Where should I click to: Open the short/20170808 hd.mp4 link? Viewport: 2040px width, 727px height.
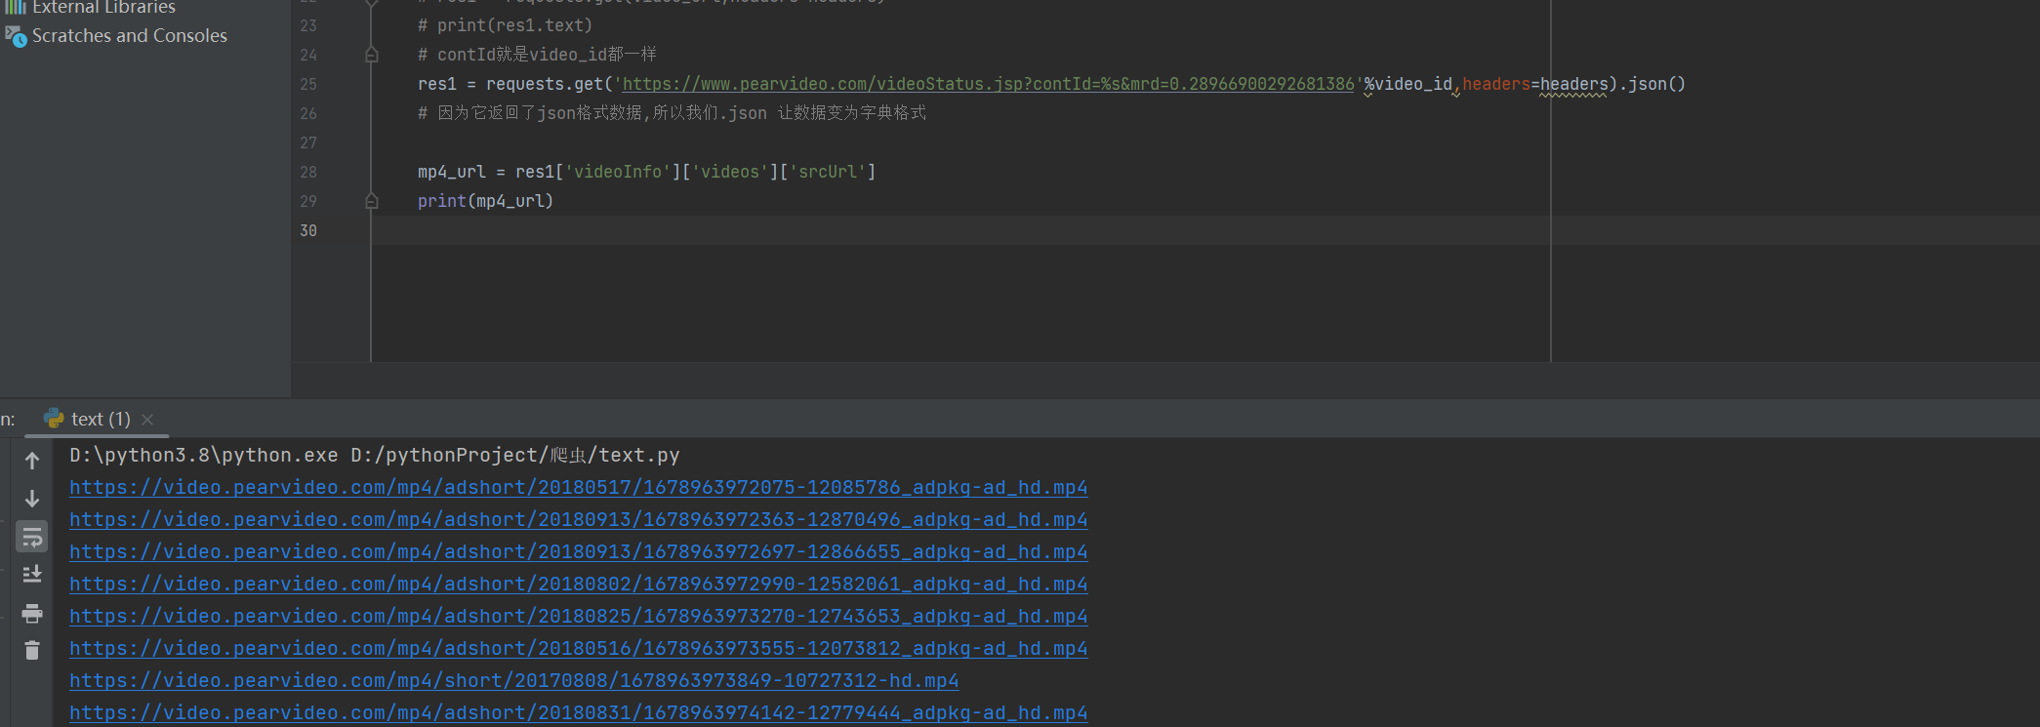513,680
